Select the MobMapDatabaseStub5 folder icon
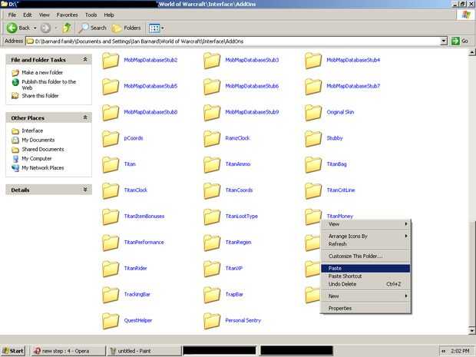Viewport: 476px width, 357px height. tap(111, 87)
